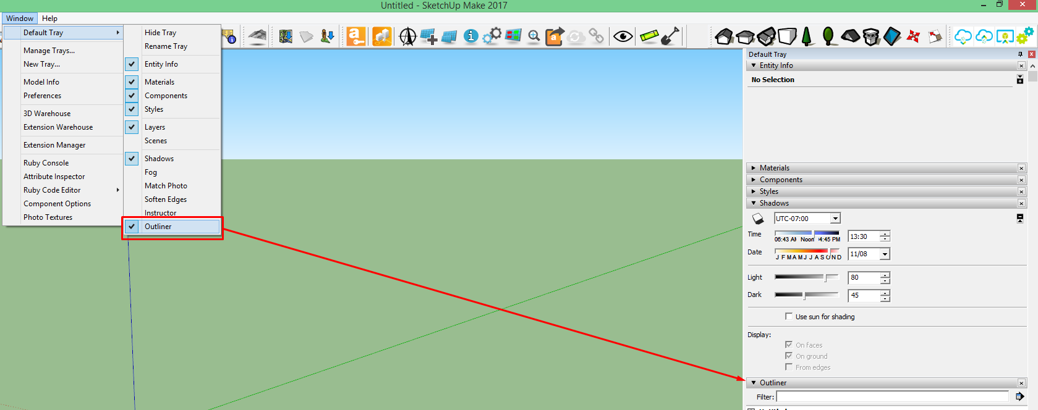The width and height of the screenshot is (1038, 410).
Task: Click the orange share export icon
Action: [x=555, y=36]
